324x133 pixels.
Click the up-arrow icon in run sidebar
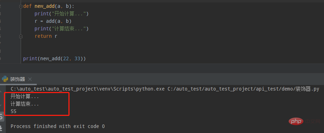pyautogui.click(x=1, y=91)
